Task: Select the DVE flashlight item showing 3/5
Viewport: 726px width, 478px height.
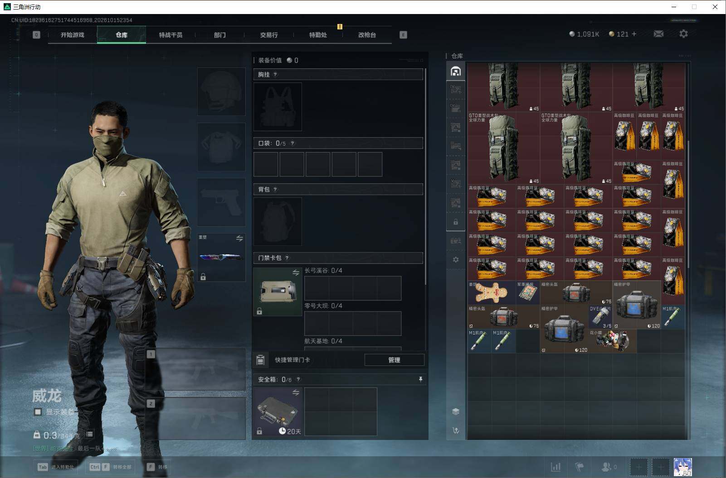Action: [x=600, y=317]
